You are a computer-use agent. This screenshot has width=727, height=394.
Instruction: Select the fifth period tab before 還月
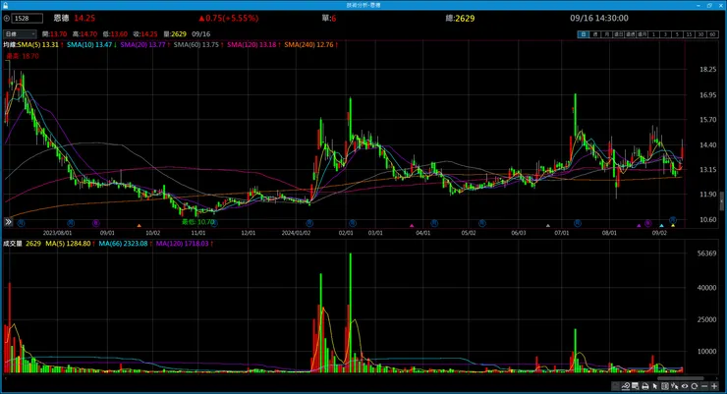click(x=630, y=34)
